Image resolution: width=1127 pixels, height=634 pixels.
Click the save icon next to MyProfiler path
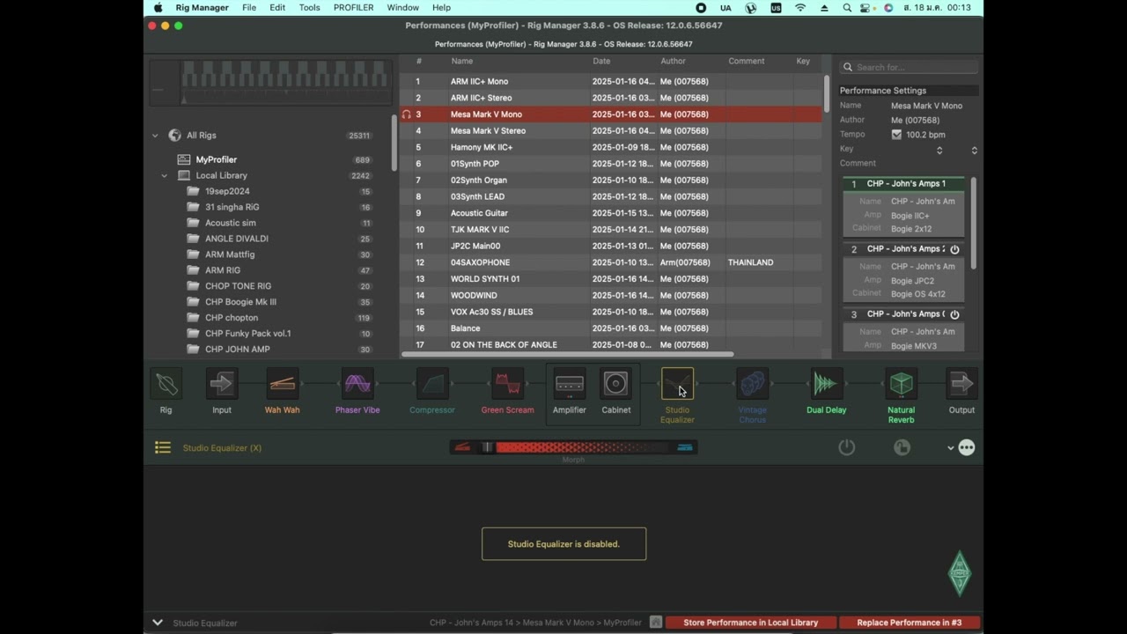click(656, 623)
